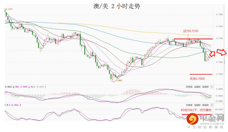Image resolution: width=228 pixels, height=132 pixels.
Task: Close the KD indicator panel
Action: (x=212, y=105)
